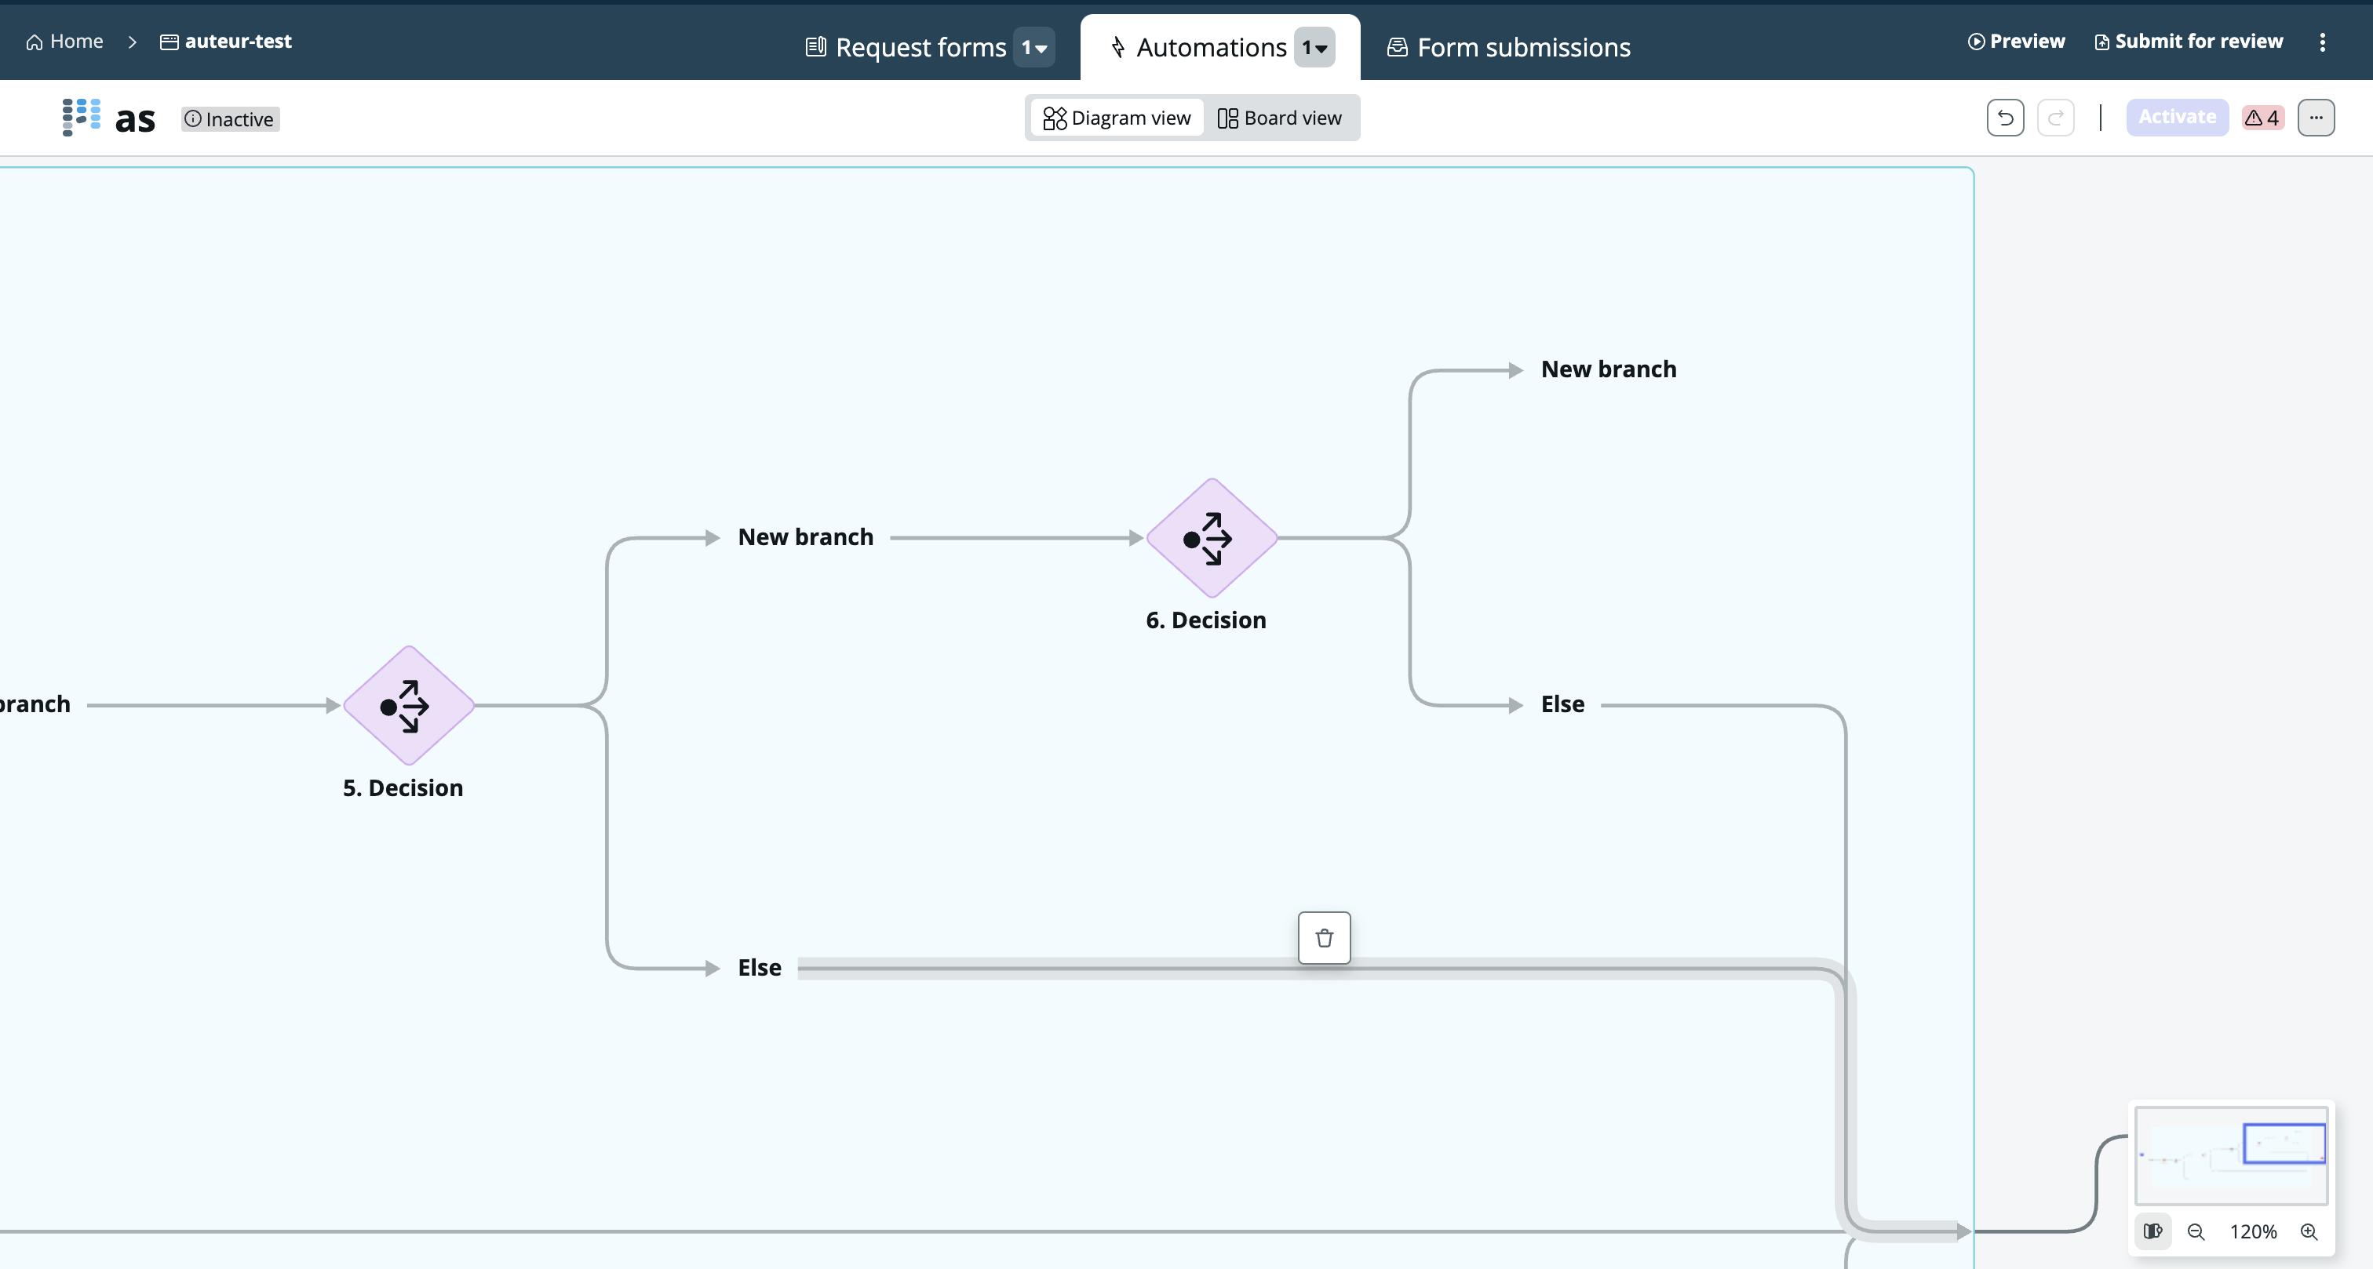Switch to Board view
The image size is (2373, 1269).
coord(1281,118)
